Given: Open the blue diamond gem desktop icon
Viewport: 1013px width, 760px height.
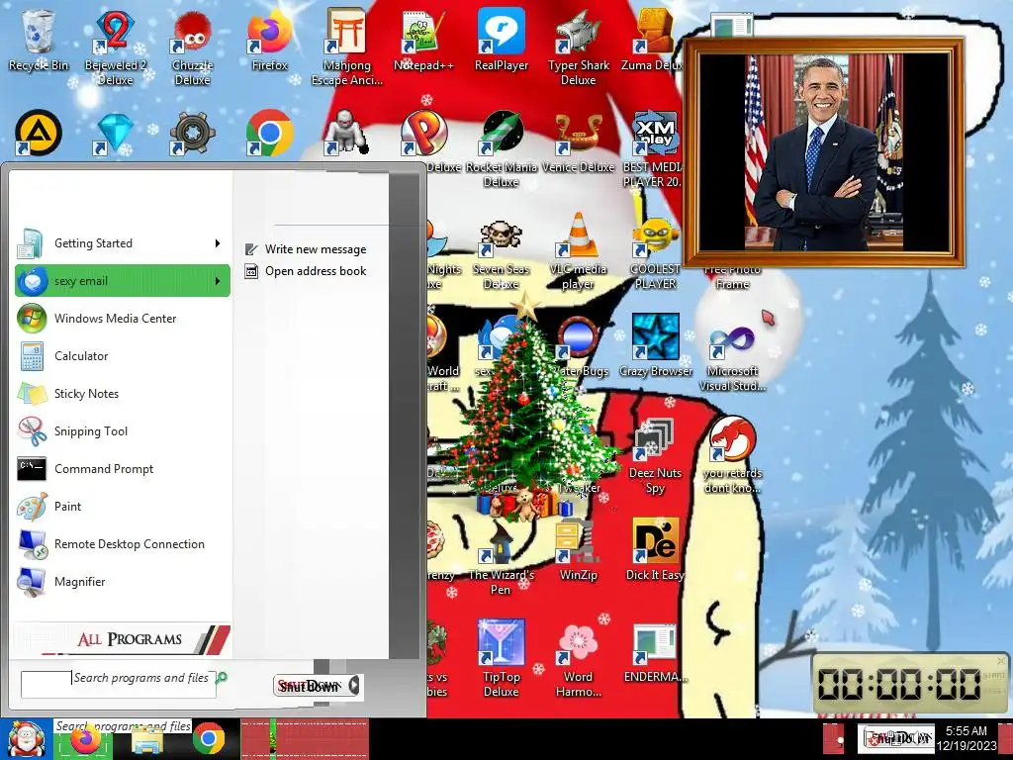Looking at the screenshot, I should coord(115,134).
